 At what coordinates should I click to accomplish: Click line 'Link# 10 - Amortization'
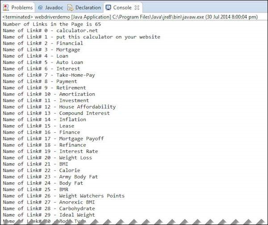[49, 94]
